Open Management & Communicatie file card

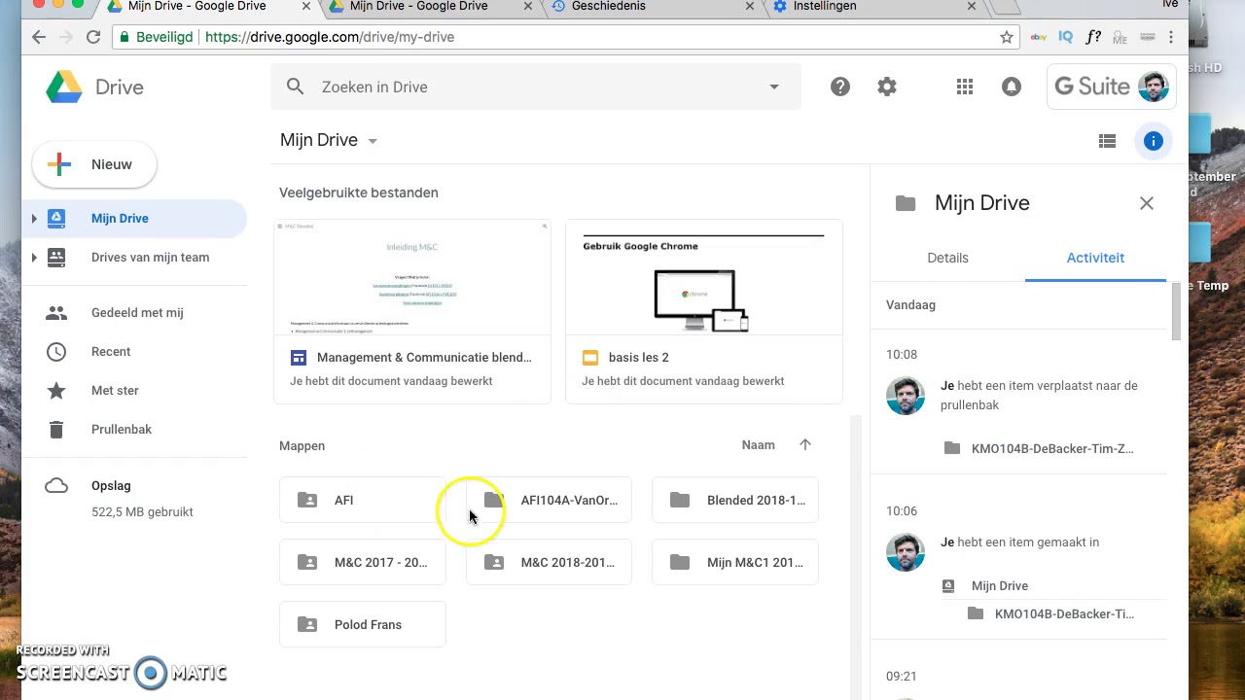[x=412, y=311]
